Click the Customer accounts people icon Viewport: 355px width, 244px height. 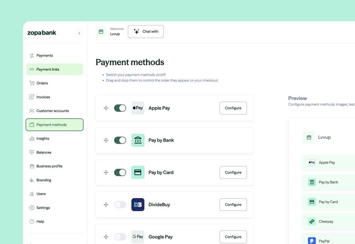click(x=32, y=111)
